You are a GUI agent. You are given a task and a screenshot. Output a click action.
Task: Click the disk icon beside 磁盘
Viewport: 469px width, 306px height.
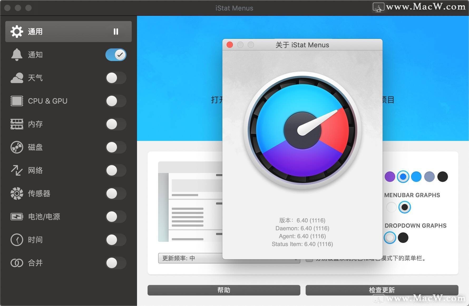click(x=17, y=147)
